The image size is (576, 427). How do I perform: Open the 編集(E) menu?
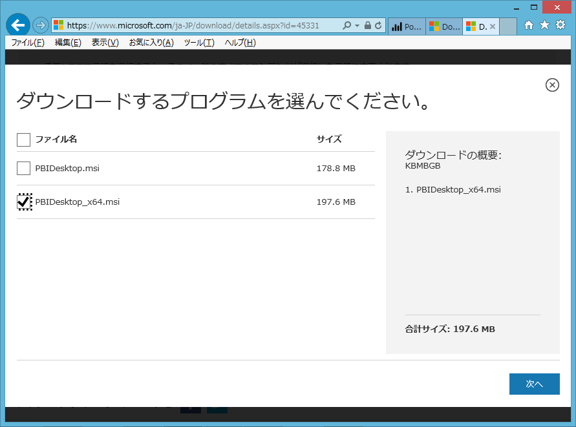pos(68,43)
